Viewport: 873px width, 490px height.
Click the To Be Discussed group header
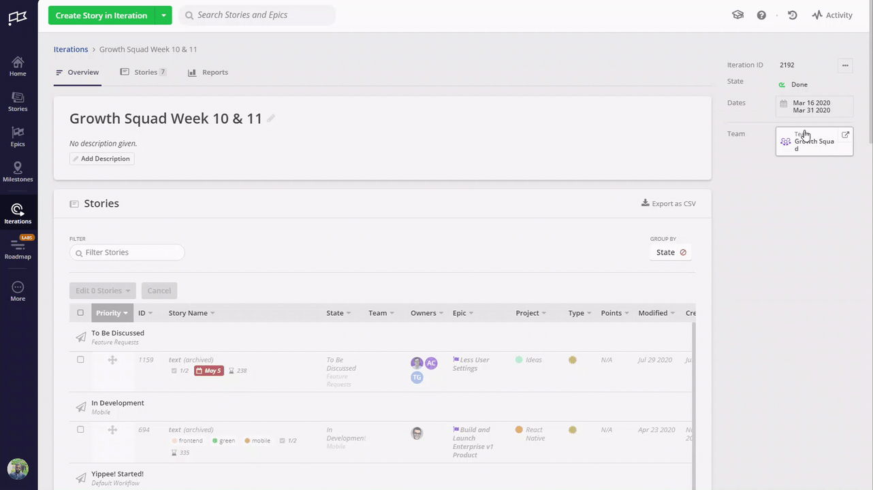118,333
